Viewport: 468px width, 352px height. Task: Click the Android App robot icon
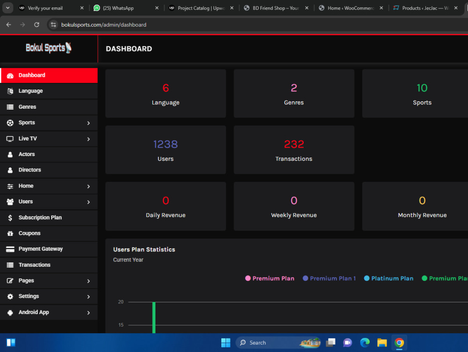coord(10,313)
